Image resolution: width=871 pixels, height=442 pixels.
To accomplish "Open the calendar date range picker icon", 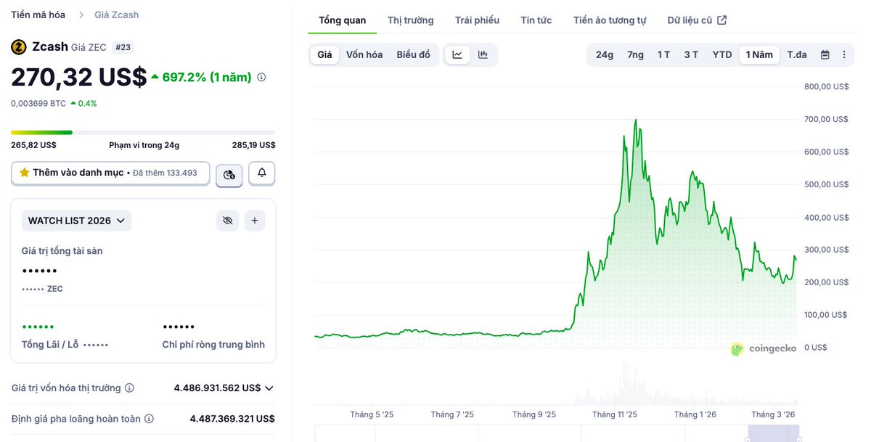I will (825, 54).
